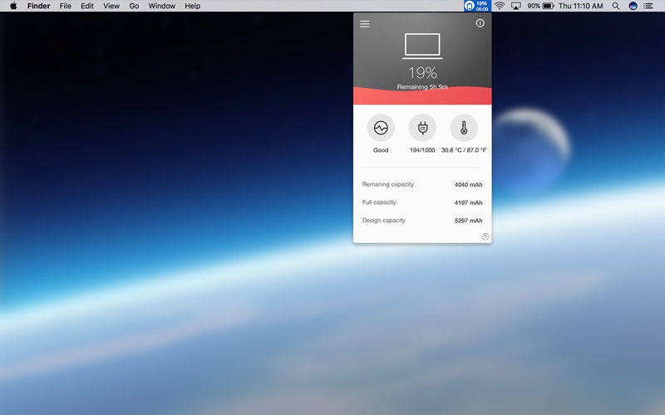Open the Finder menu

(x=38, y=6)
